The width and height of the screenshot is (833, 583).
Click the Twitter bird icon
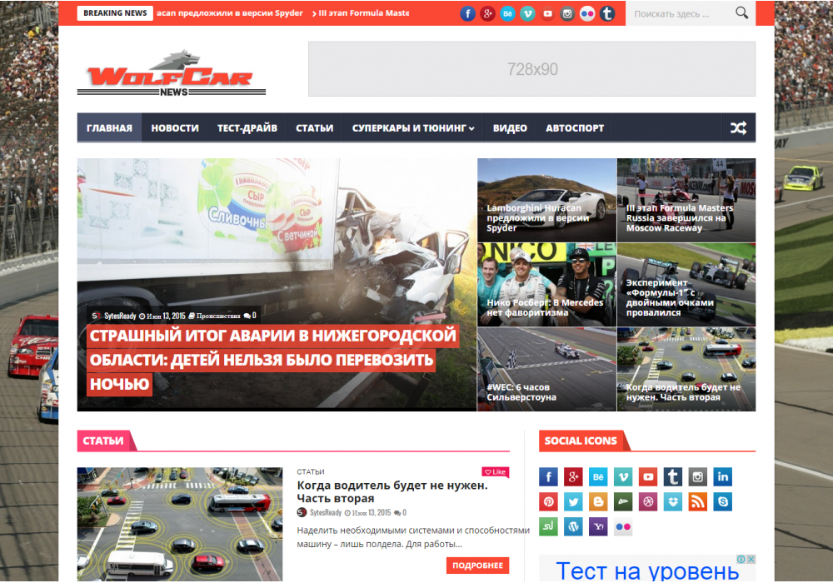tap(573, 501)
